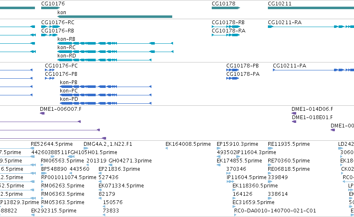Click the RC0-DA0010-140700-021-C01 EST label

[x=275, y=211]
